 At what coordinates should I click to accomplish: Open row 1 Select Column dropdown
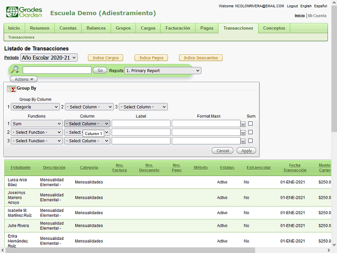click(87, 124)
